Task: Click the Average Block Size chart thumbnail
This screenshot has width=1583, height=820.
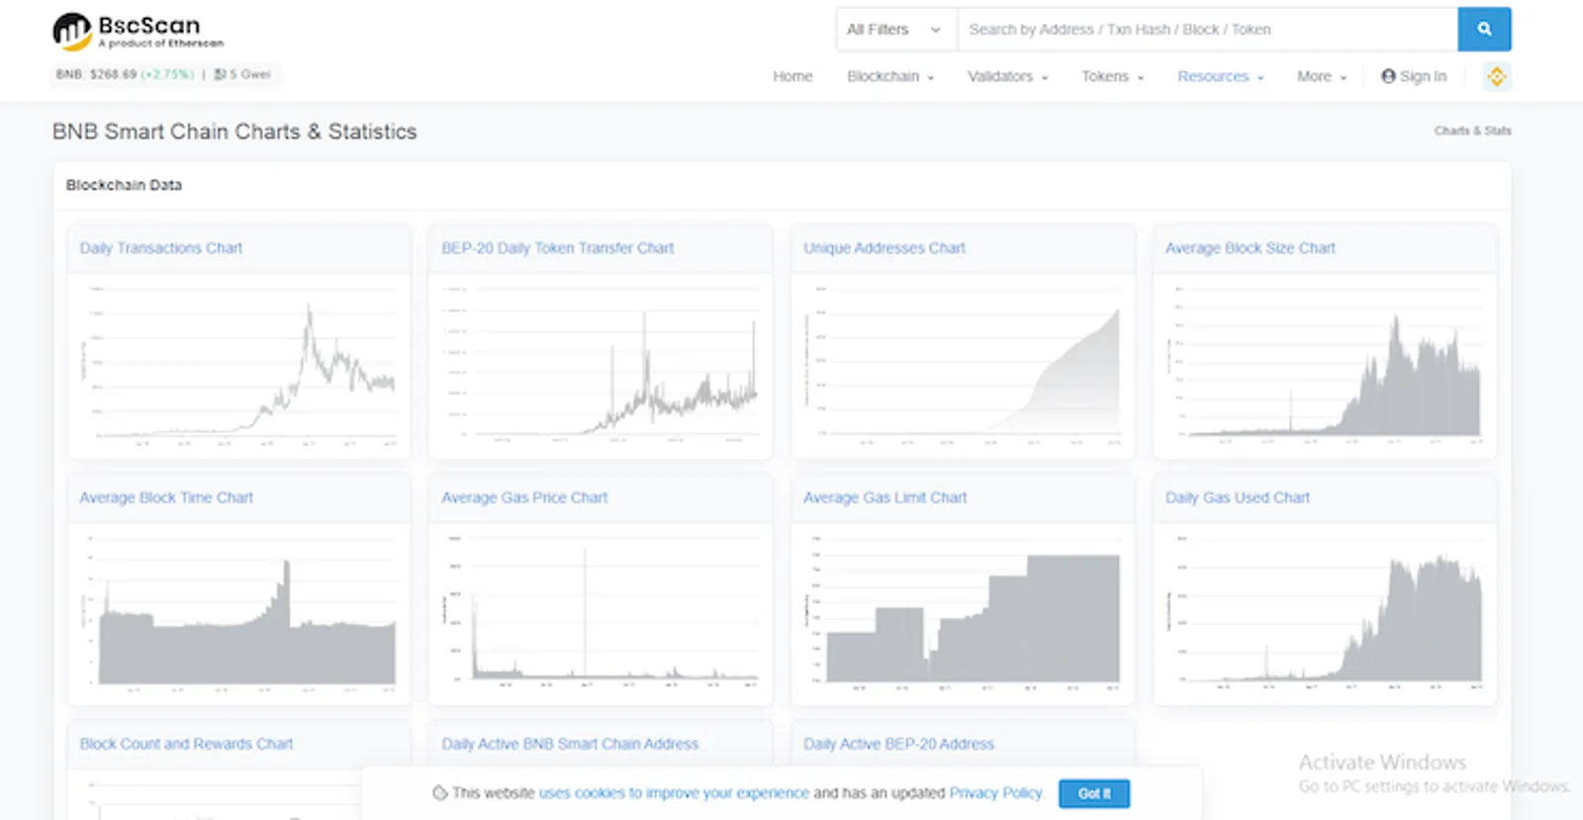Action: [x=1325, y=365]
